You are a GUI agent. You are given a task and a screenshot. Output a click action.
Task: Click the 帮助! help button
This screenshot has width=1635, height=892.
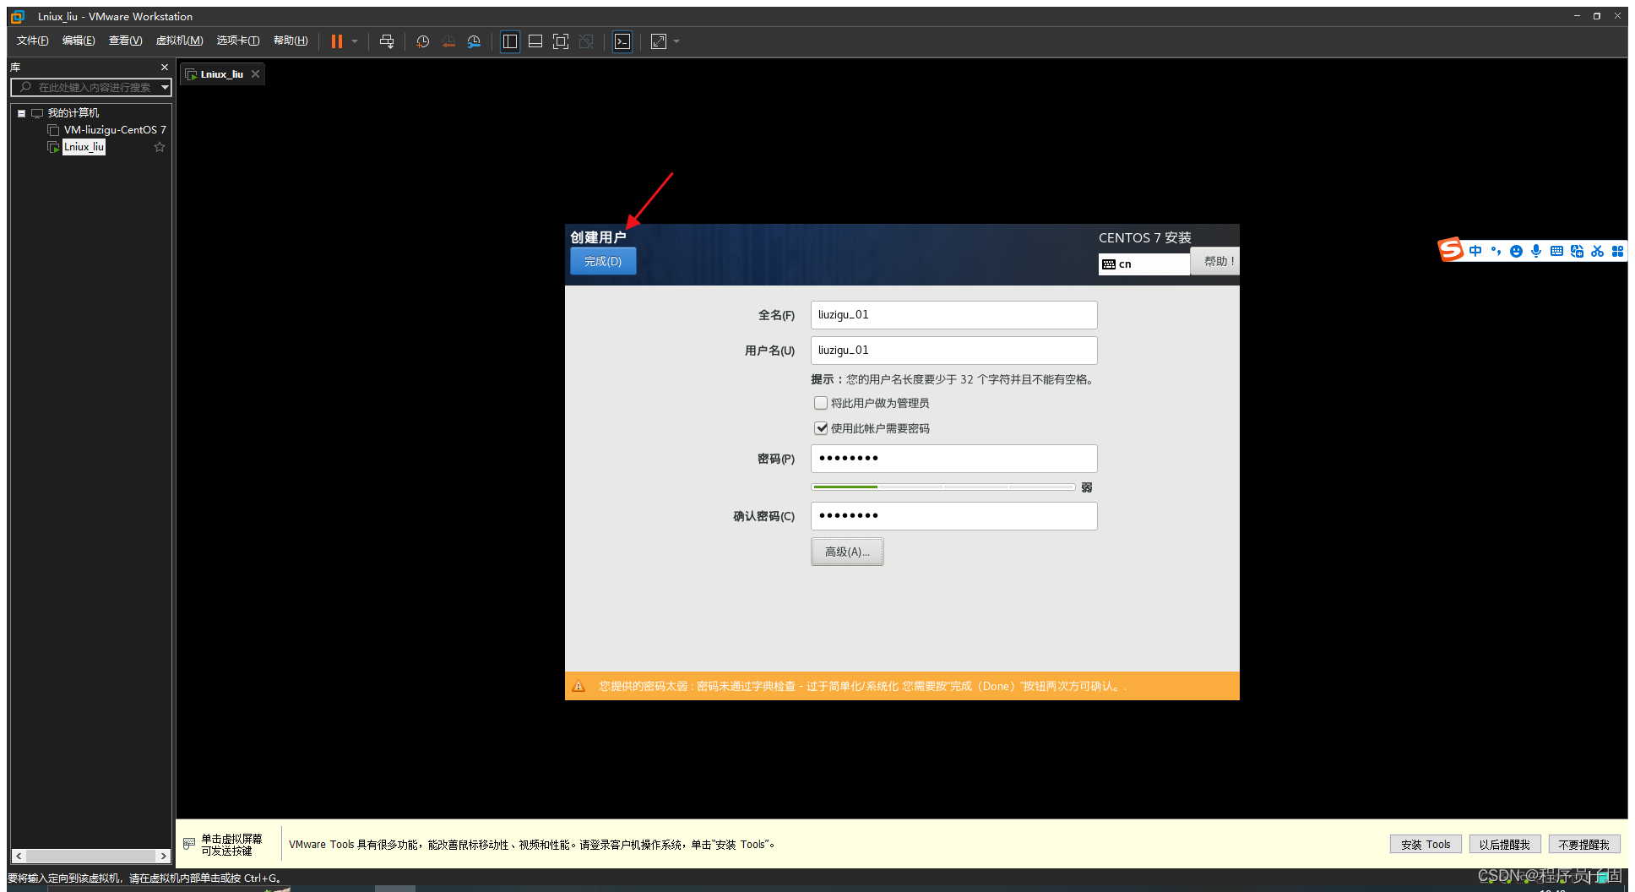[x=1215, y=262]
